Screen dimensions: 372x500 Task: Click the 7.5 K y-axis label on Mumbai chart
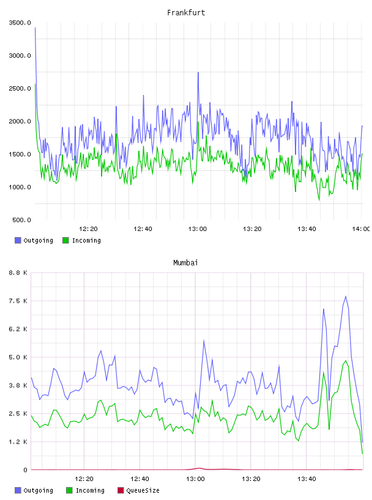click(18, 301)
